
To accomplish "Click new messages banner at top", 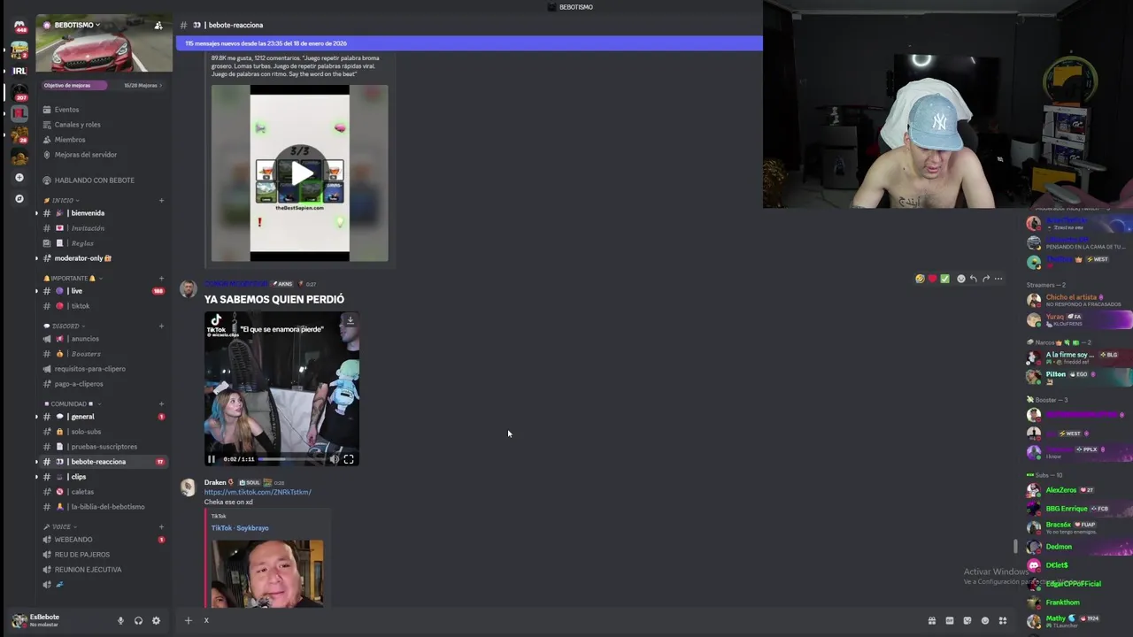I will tap(469, 43).
